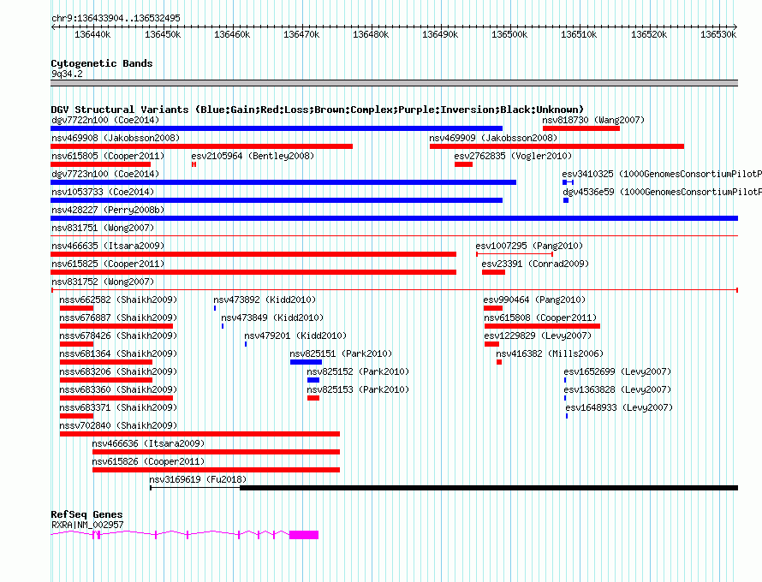Viewport: 762px width, 582px height.
Task: Open the nsv825151 (Park2010) variant label
Action: click(x=341, y=353)
